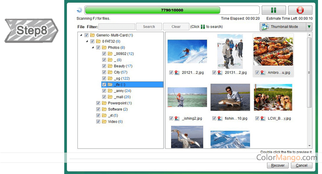Click the Recover button

[x=277, y=165]
